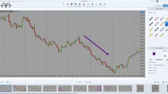Viewport: 168px width, 94px height.
Task: Click the Effects button at bottom right
Action: 157,82
